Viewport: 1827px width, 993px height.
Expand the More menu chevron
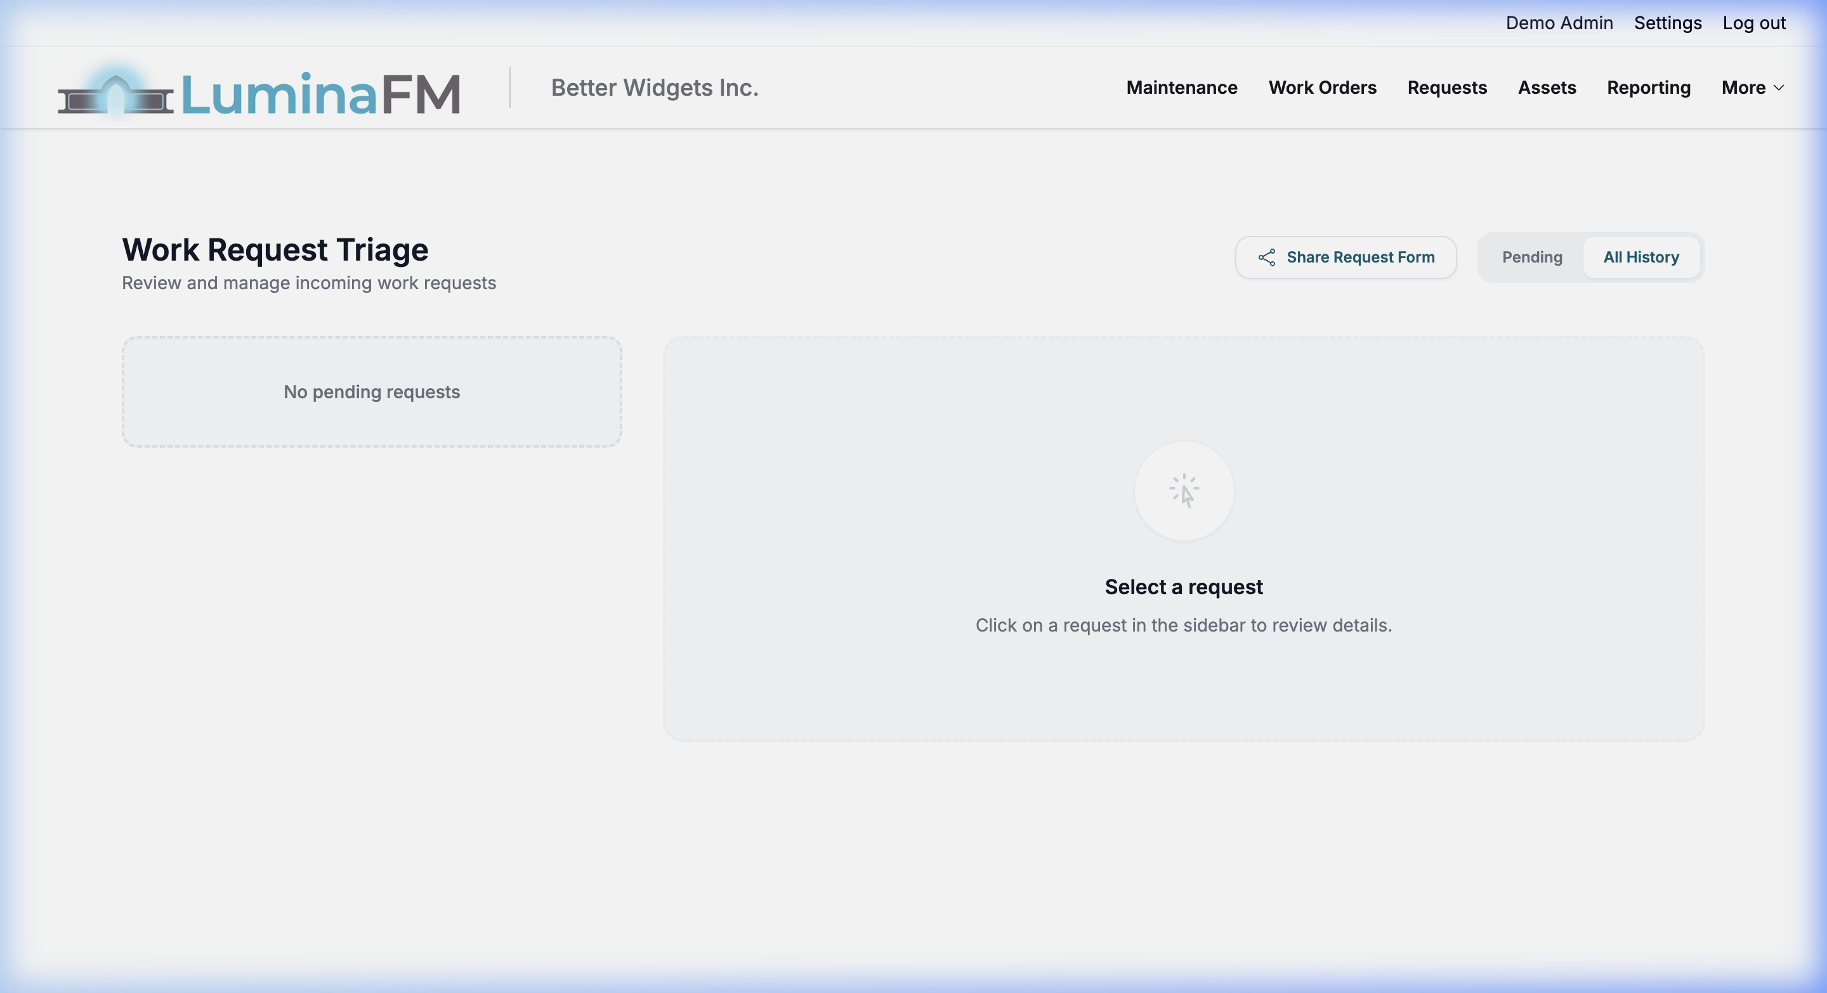coord(1779,88)
